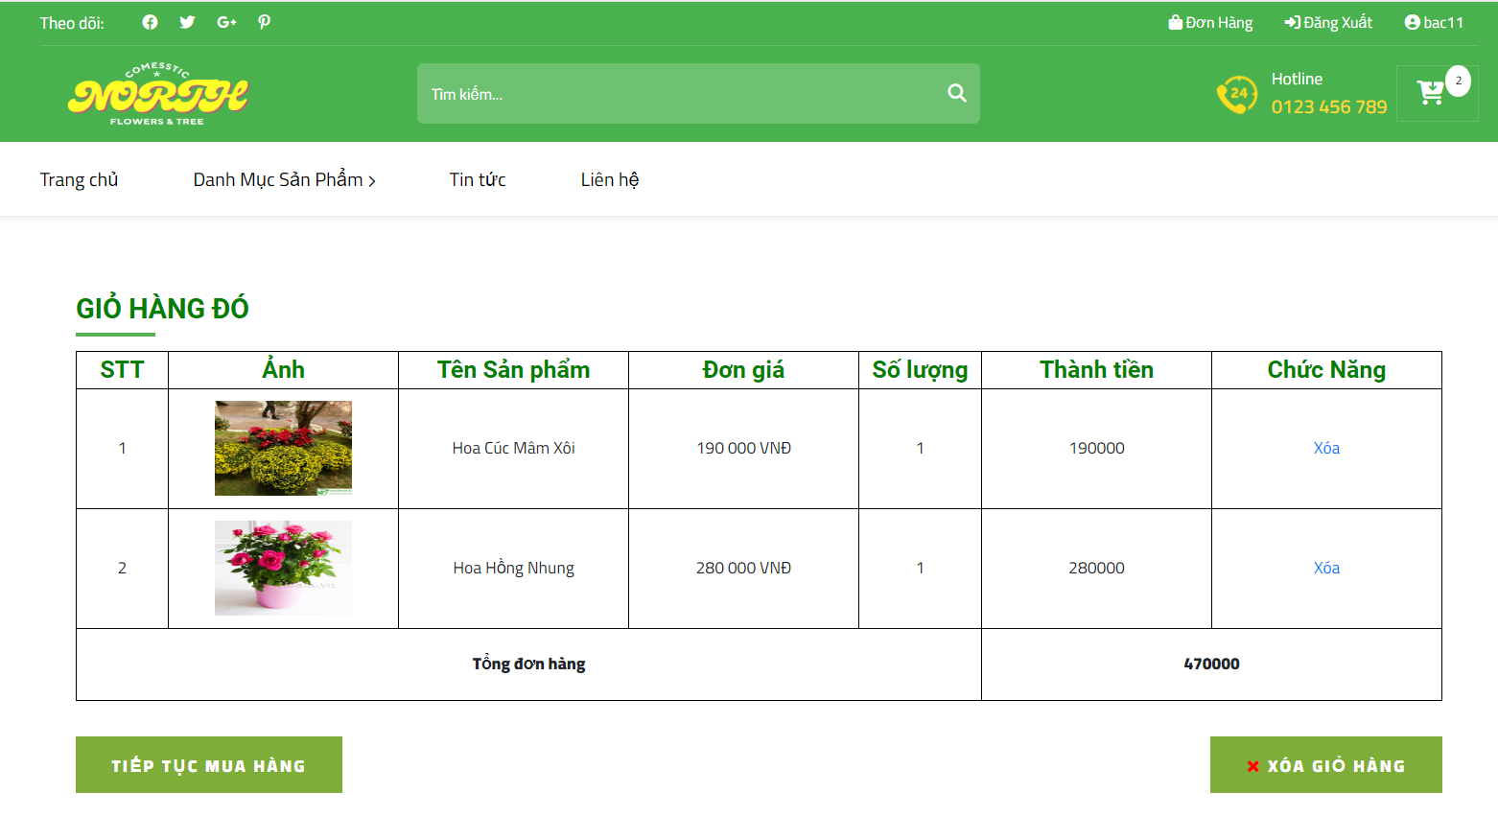The width and height of the screenshot is (1498, 816).
Task: Open the shopping cart icon
Action: coord(1430,93)
